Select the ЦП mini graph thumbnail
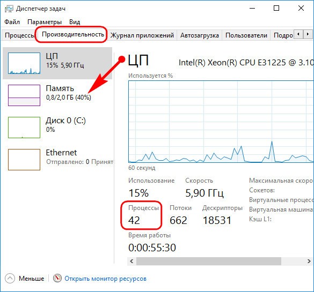Screen dimensions: 314x292 tap(24, 63)
